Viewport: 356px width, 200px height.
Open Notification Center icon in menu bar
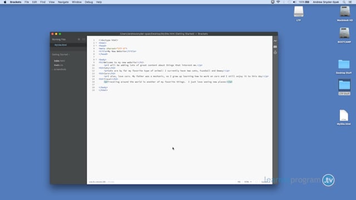(350, 2)
